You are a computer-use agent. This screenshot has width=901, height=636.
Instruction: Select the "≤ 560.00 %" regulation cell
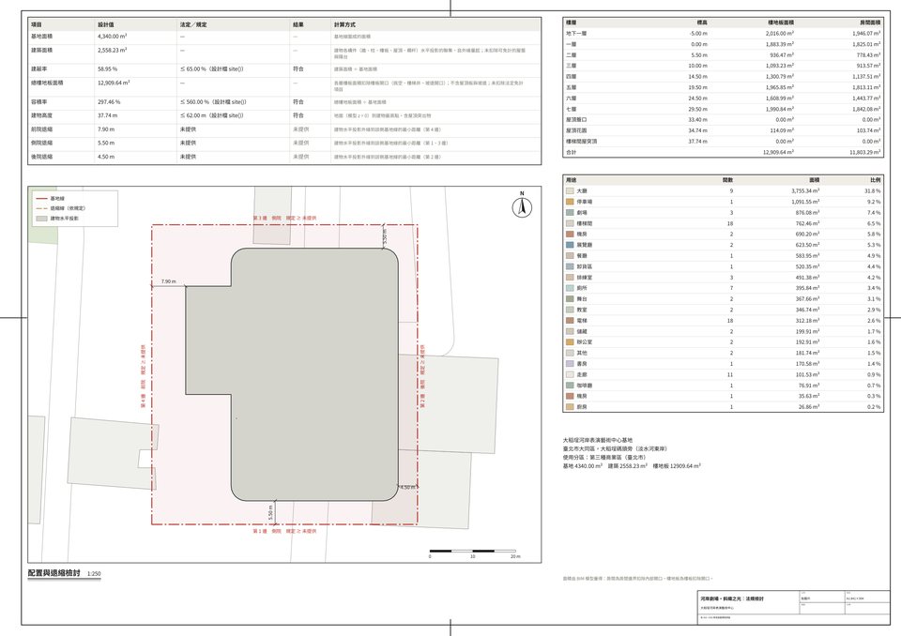pos(213,101)
